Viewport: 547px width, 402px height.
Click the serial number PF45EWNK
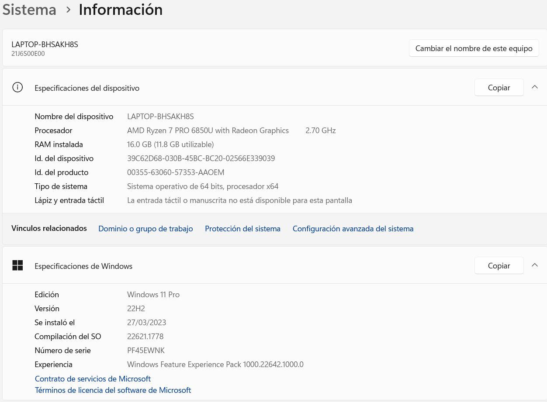146,350
